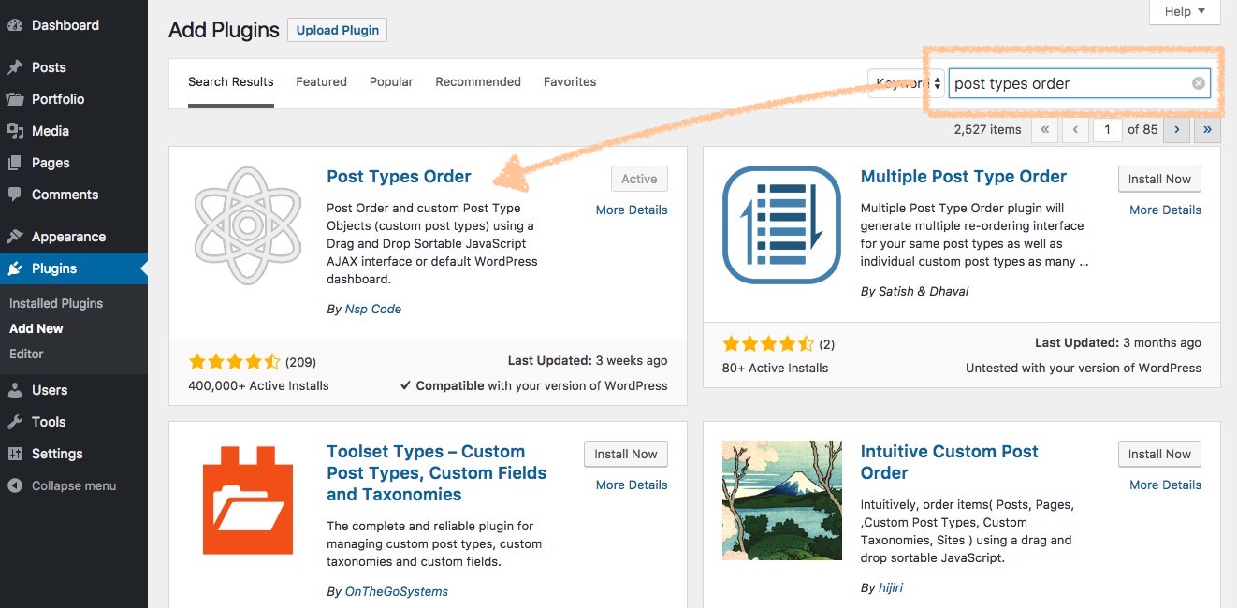Click the Users person icon

[x=15, y=390]
